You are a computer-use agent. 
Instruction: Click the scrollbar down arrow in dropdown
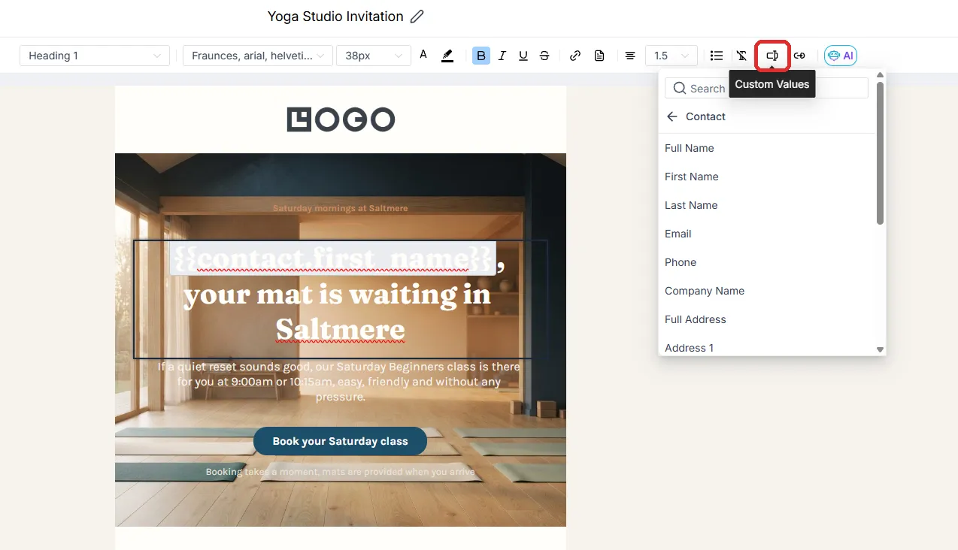(x=880, y=350)
